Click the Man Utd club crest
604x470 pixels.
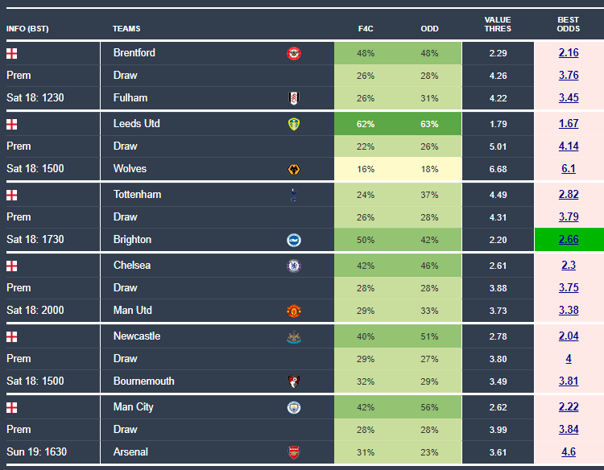click(294, 311)
